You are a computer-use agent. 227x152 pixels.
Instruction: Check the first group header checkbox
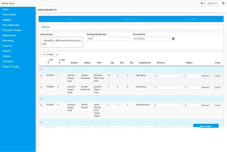click(x=42, y=69)
